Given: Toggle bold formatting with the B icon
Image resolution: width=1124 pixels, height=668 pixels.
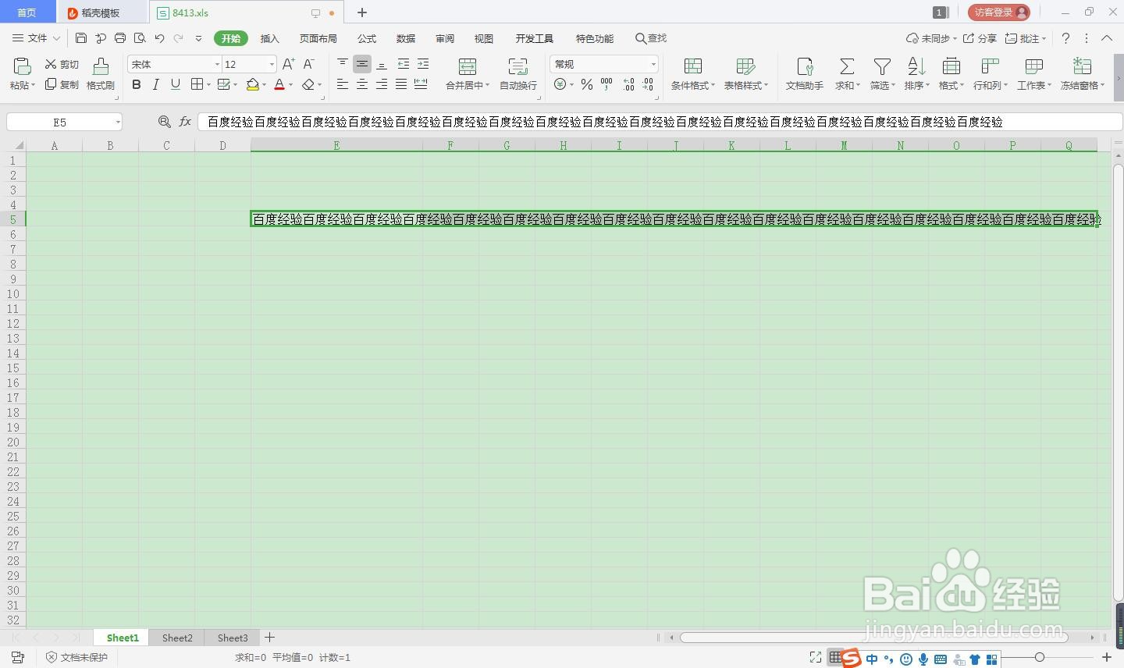Looking at the screenshot, I should coord(136,85).
